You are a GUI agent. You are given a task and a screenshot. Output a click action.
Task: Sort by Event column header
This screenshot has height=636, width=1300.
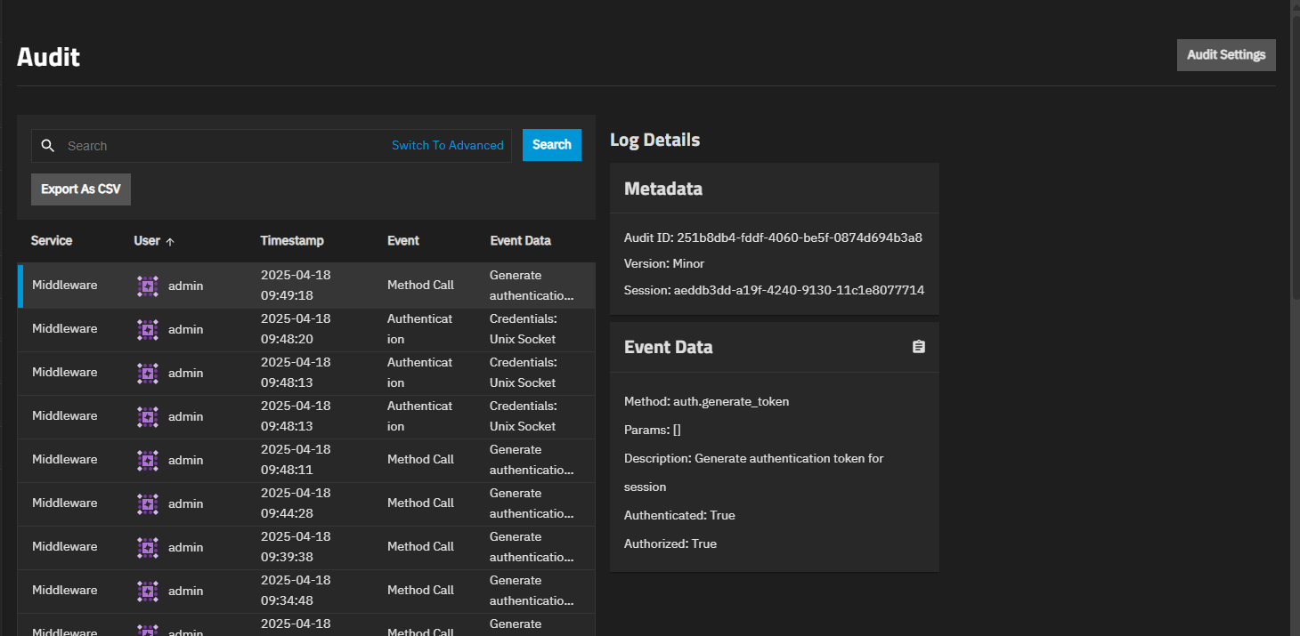[402, 241]
